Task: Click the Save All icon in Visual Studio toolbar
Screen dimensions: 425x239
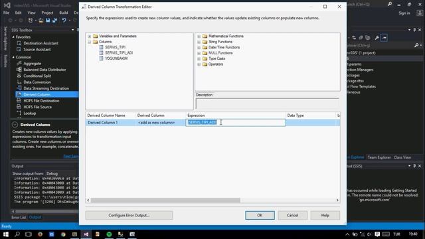Action: point(54,21)
